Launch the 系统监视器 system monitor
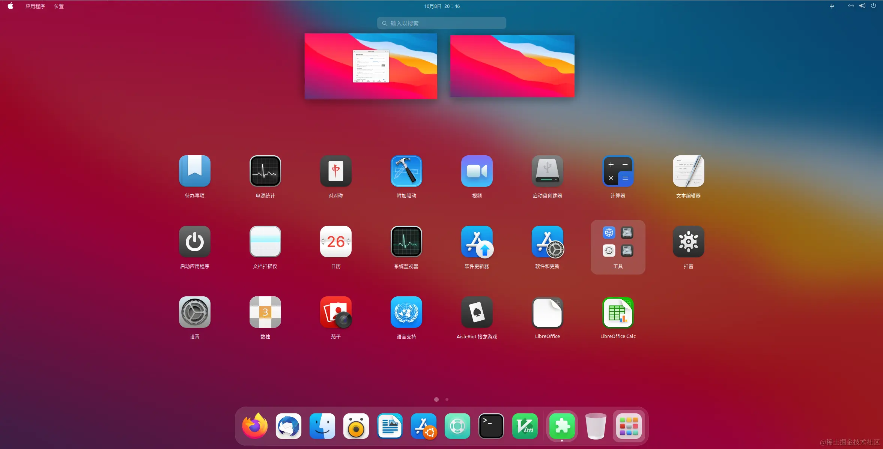The width and height of the screenshot is (883, 449). tap(406, 242)
